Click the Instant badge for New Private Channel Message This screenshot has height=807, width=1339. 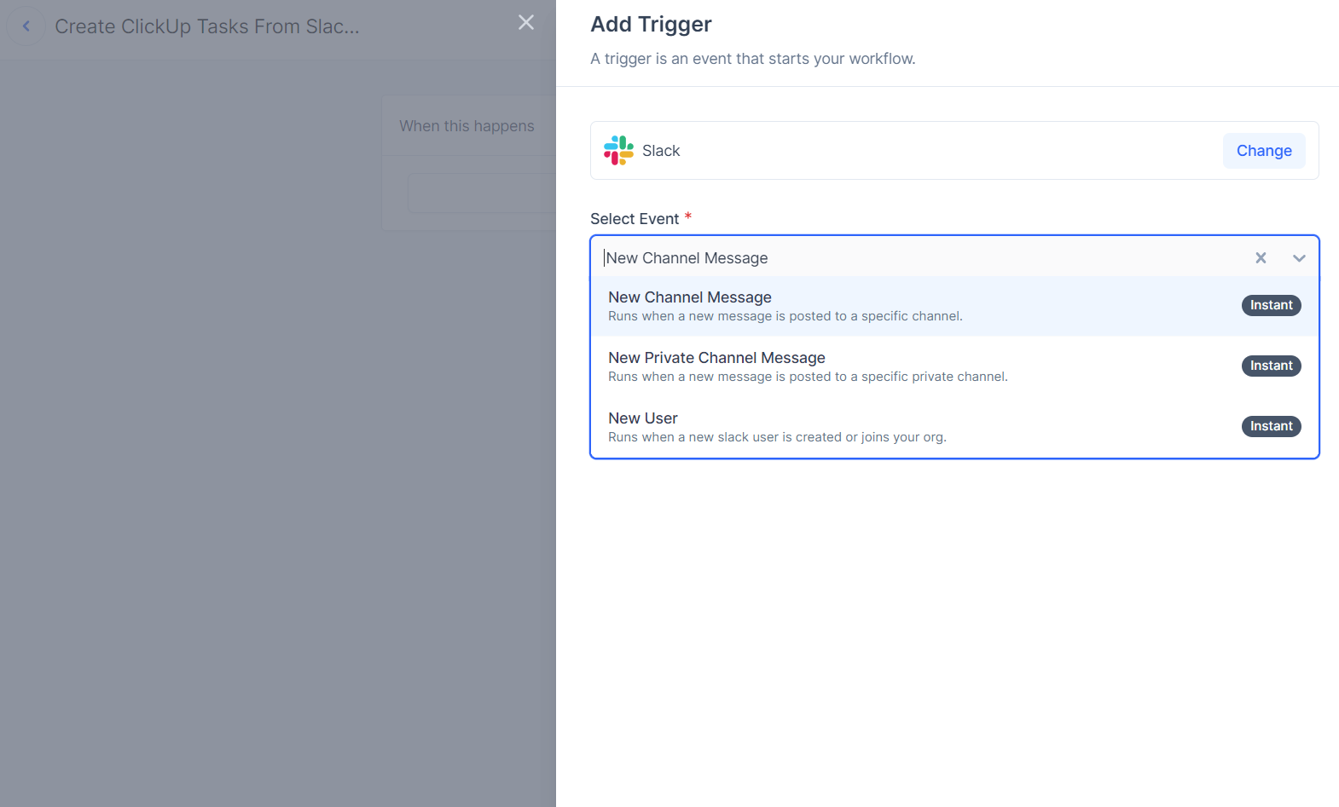[x=1271, y=366]
